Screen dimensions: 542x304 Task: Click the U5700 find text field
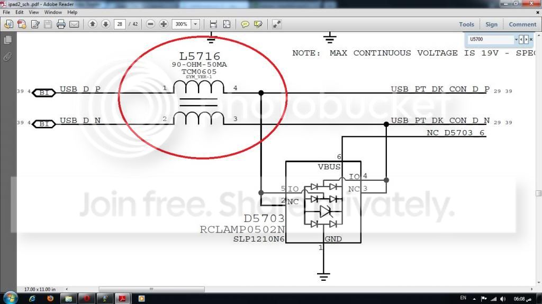coord(490,39)
